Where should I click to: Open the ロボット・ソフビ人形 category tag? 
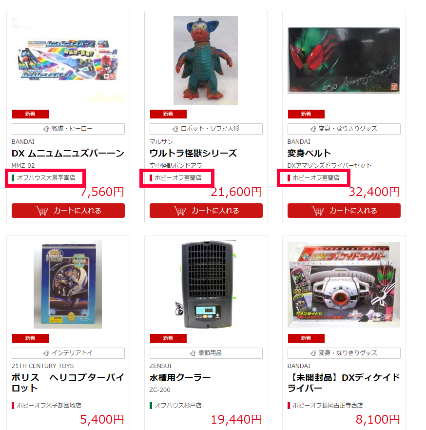pyautogui.click(x=206, y=129)
